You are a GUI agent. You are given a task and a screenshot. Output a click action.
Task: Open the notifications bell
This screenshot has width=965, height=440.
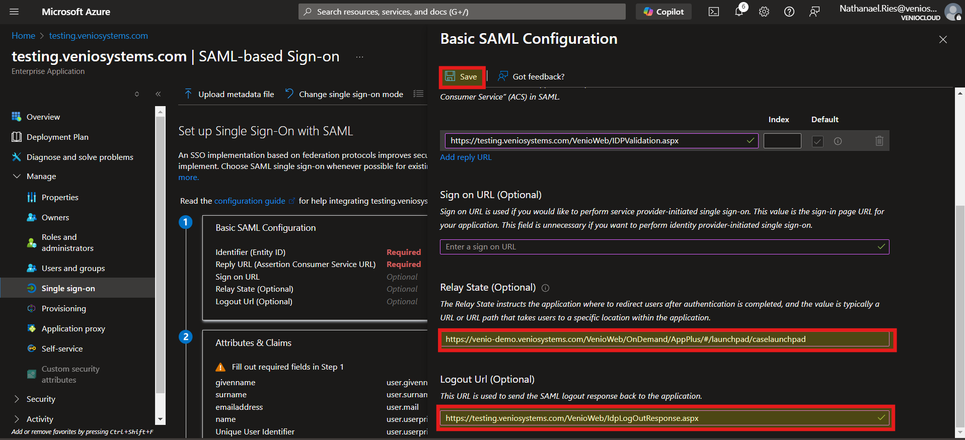pyautogui.click(x=739, y=12)
